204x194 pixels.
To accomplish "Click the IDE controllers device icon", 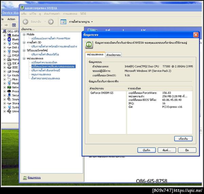I will coord(9,63).
